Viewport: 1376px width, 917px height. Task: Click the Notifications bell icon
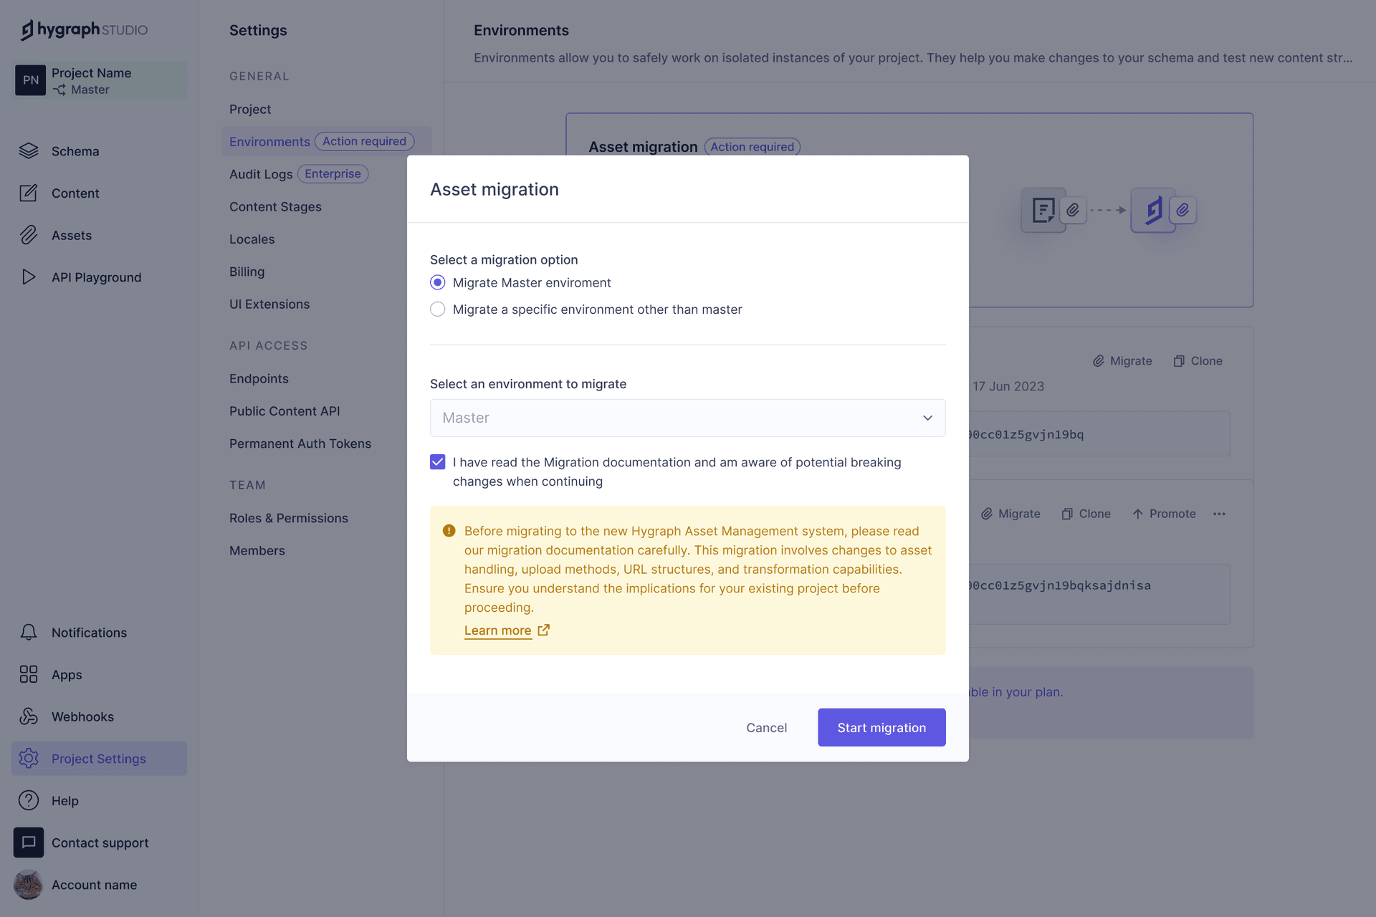click(29, 631)
